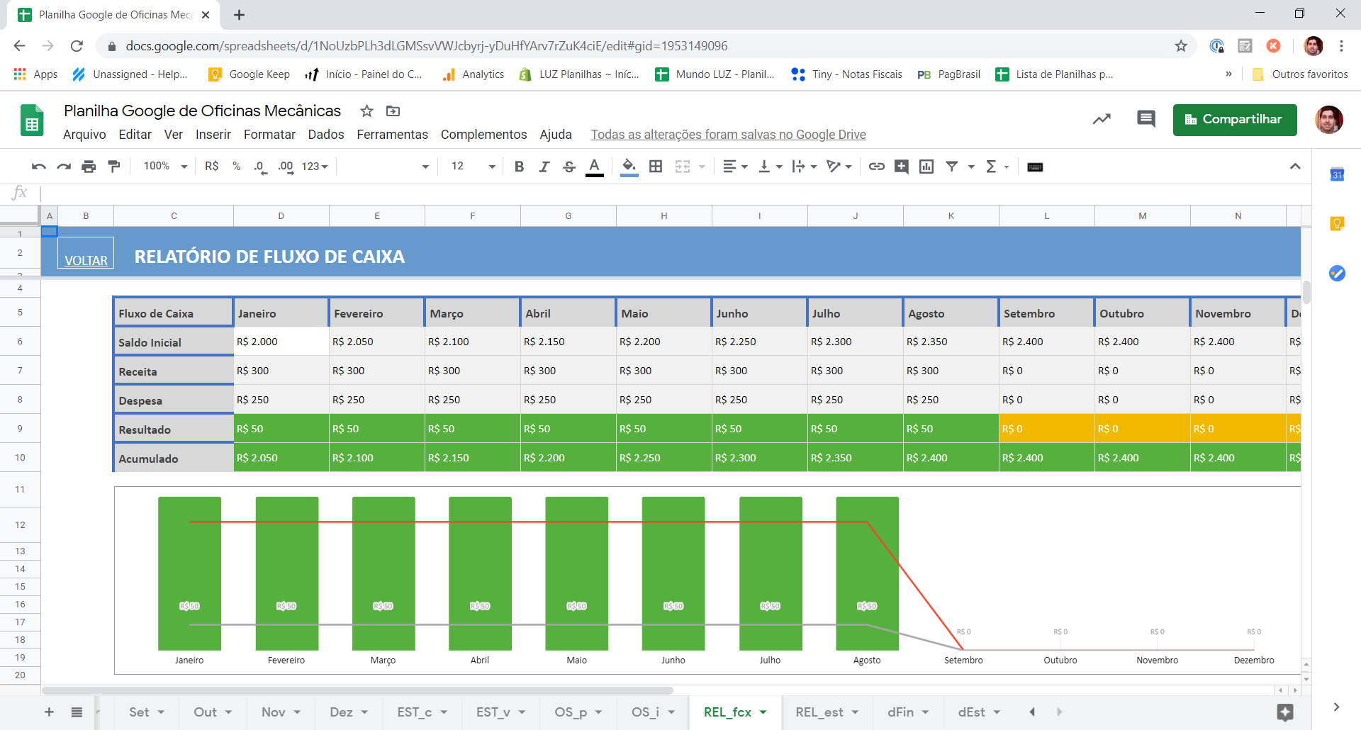Open input tools keyboard icon
This screenshot has height=730, width=1361.
point(1035,167)
